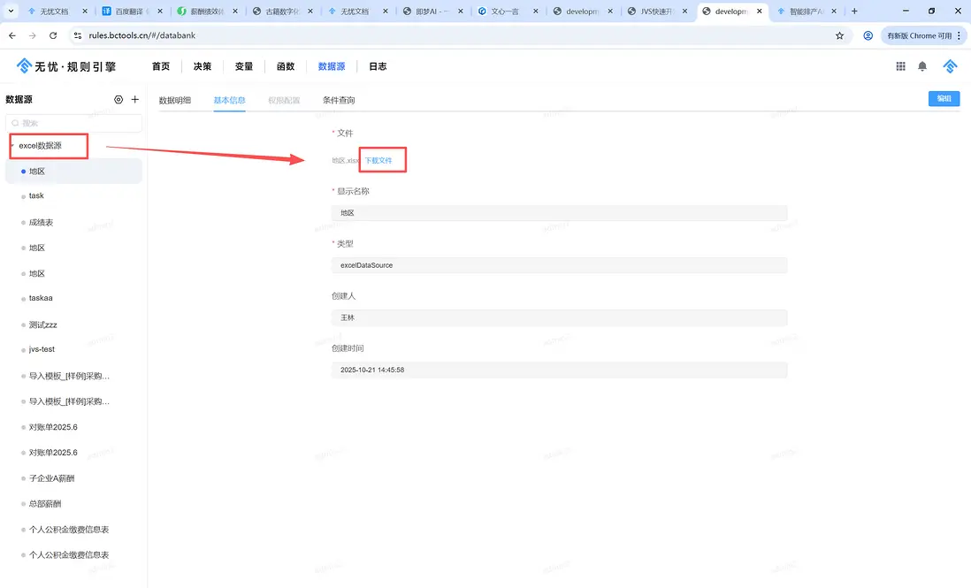This screenshot has width=971, height=588.
Task: Select the 成绩表 data source item
Action: coord(40,222)
